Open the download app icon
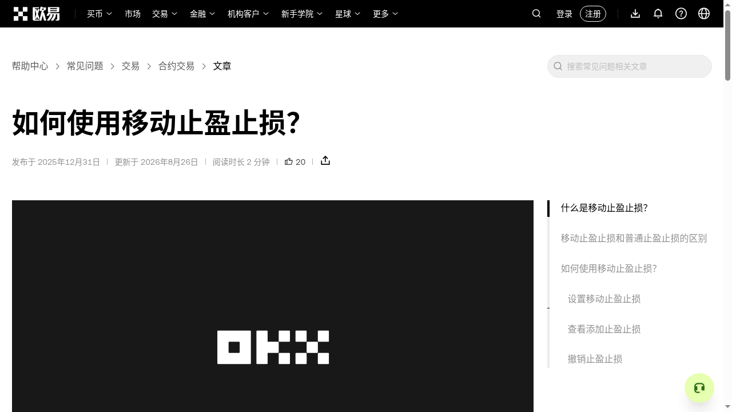 coord(635,14)
